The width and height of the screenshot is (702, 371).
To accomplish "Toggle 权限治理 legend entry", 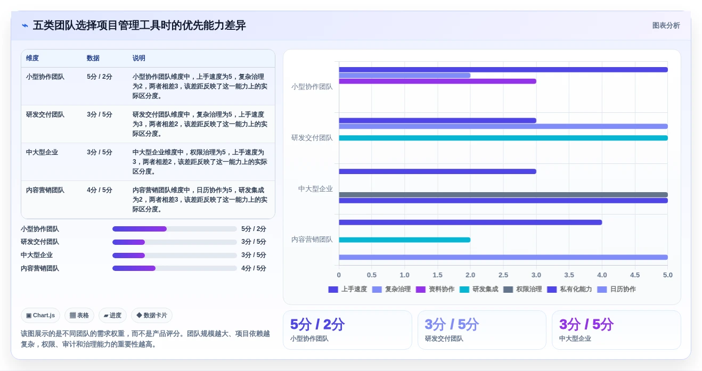I will click(x=523, y=290).
